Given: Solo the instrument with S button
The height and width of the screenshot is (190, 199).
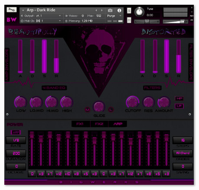Looking at the screenshot, I should [x=129, y=10].
